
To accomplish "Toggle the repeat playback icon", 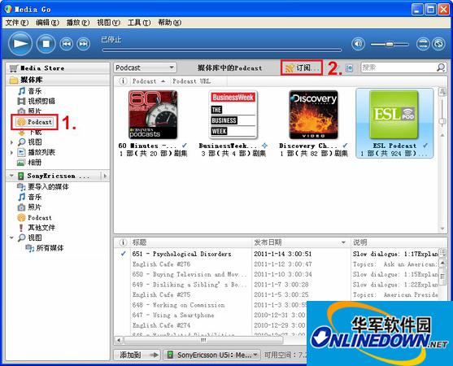I will pyautogui.click(x=438, y=44).
